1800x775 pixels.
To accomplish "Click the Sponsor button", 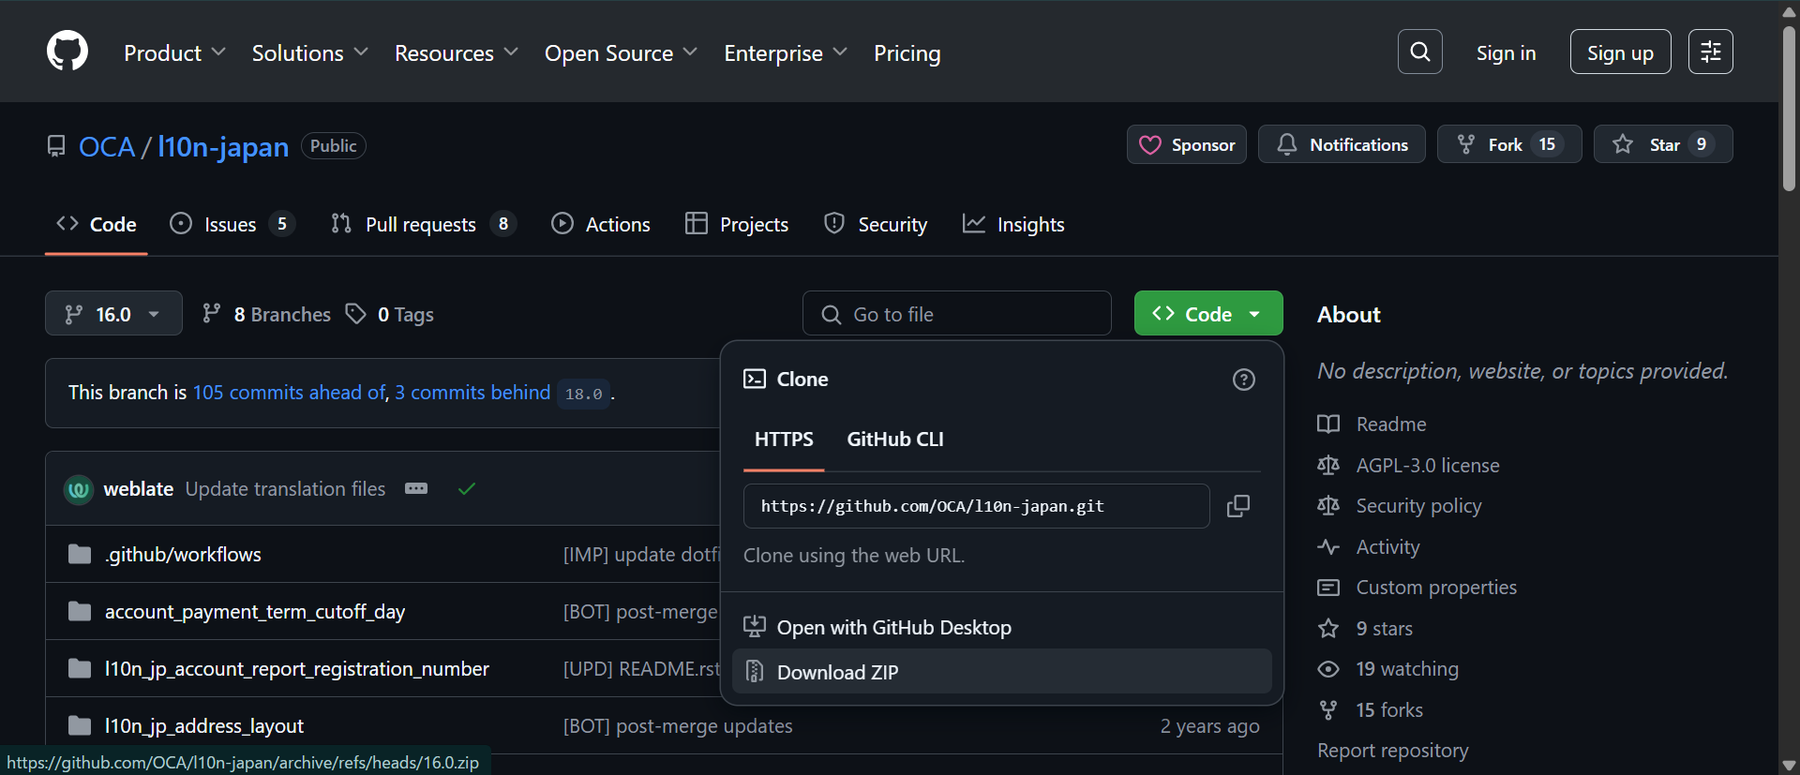I will (x=1187, y=144).
